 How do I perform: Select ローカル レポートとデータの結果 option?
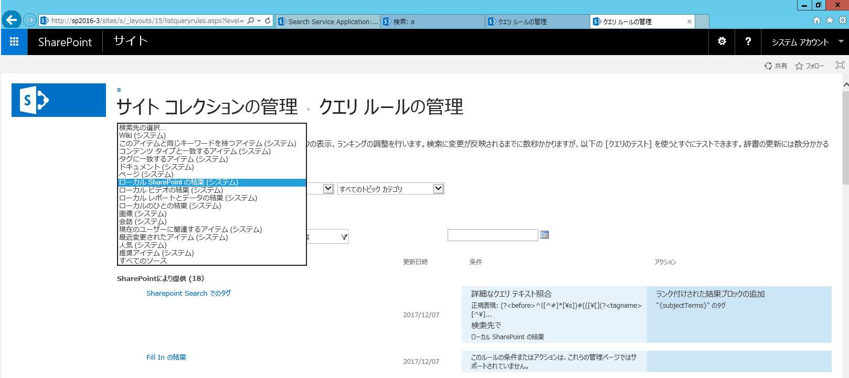pos(212,198)
